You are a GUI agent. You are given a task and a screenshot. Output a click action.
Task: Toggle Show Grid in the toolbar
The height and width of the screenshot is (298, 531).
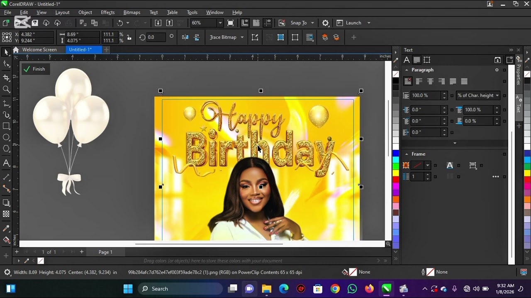[256, 23]
